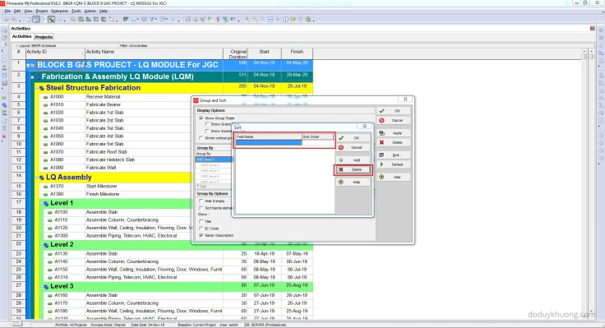605x328 pixels.
Task: Collapse Steel Structure Fabrication band
Action: tap(37, 88)
